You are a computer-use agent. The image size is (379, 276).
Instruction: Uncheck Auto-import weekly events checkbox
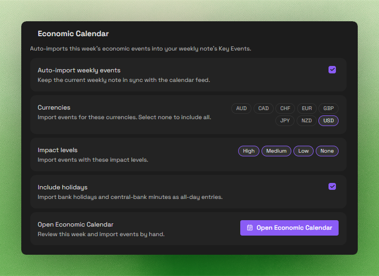[x=332, y=70]
